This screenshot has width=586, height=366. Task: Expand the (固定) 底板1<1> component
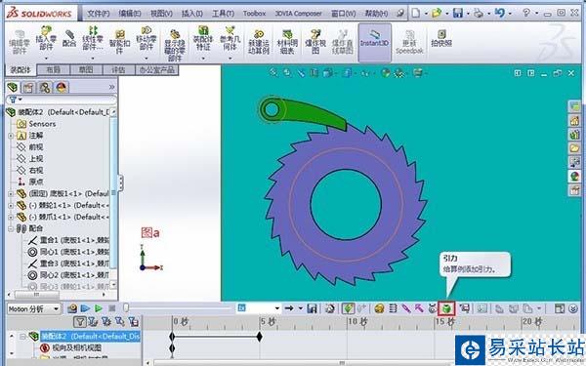pos(11,194)
